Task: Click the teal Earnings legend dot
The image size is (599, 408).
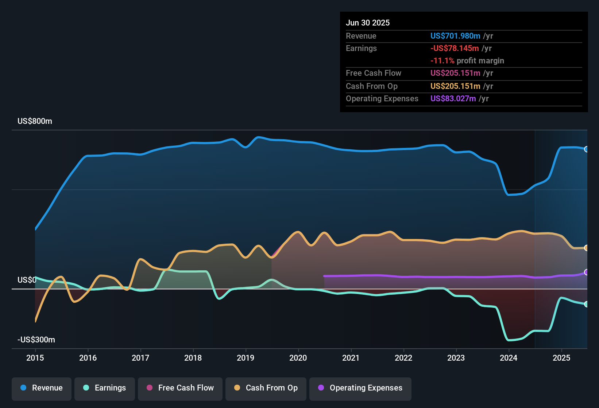Action: coord(86,388)
